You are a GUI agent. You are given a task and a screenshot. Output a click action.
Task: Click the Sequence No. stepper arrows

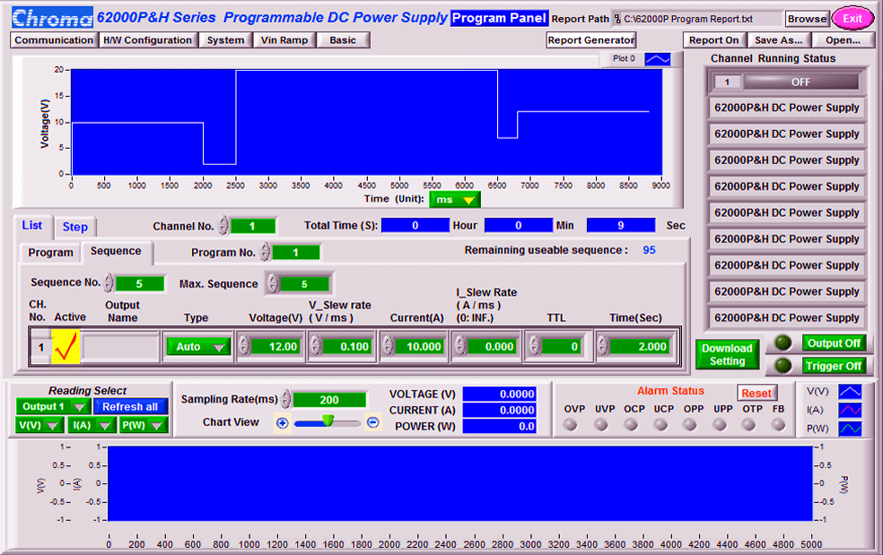click(x=108, y=282)
